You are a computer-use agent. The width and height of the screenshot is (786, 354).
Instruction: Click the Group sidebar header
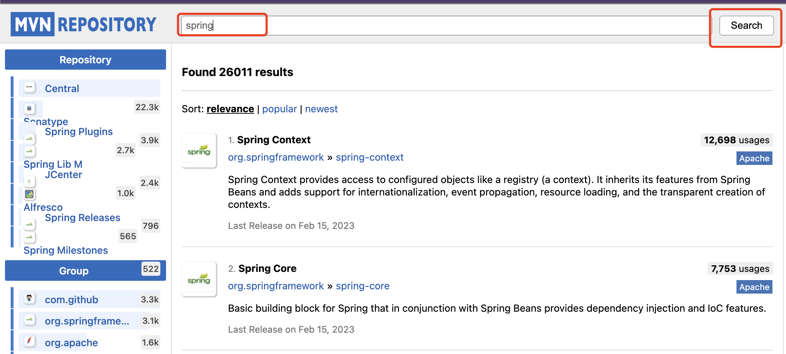pyautogui.click(x=86, y=270)
